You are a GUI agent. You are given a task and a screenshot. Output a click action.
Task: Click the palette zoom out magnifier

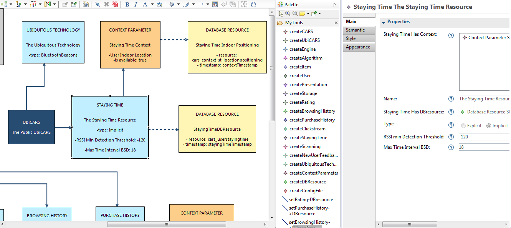[295, 13]
